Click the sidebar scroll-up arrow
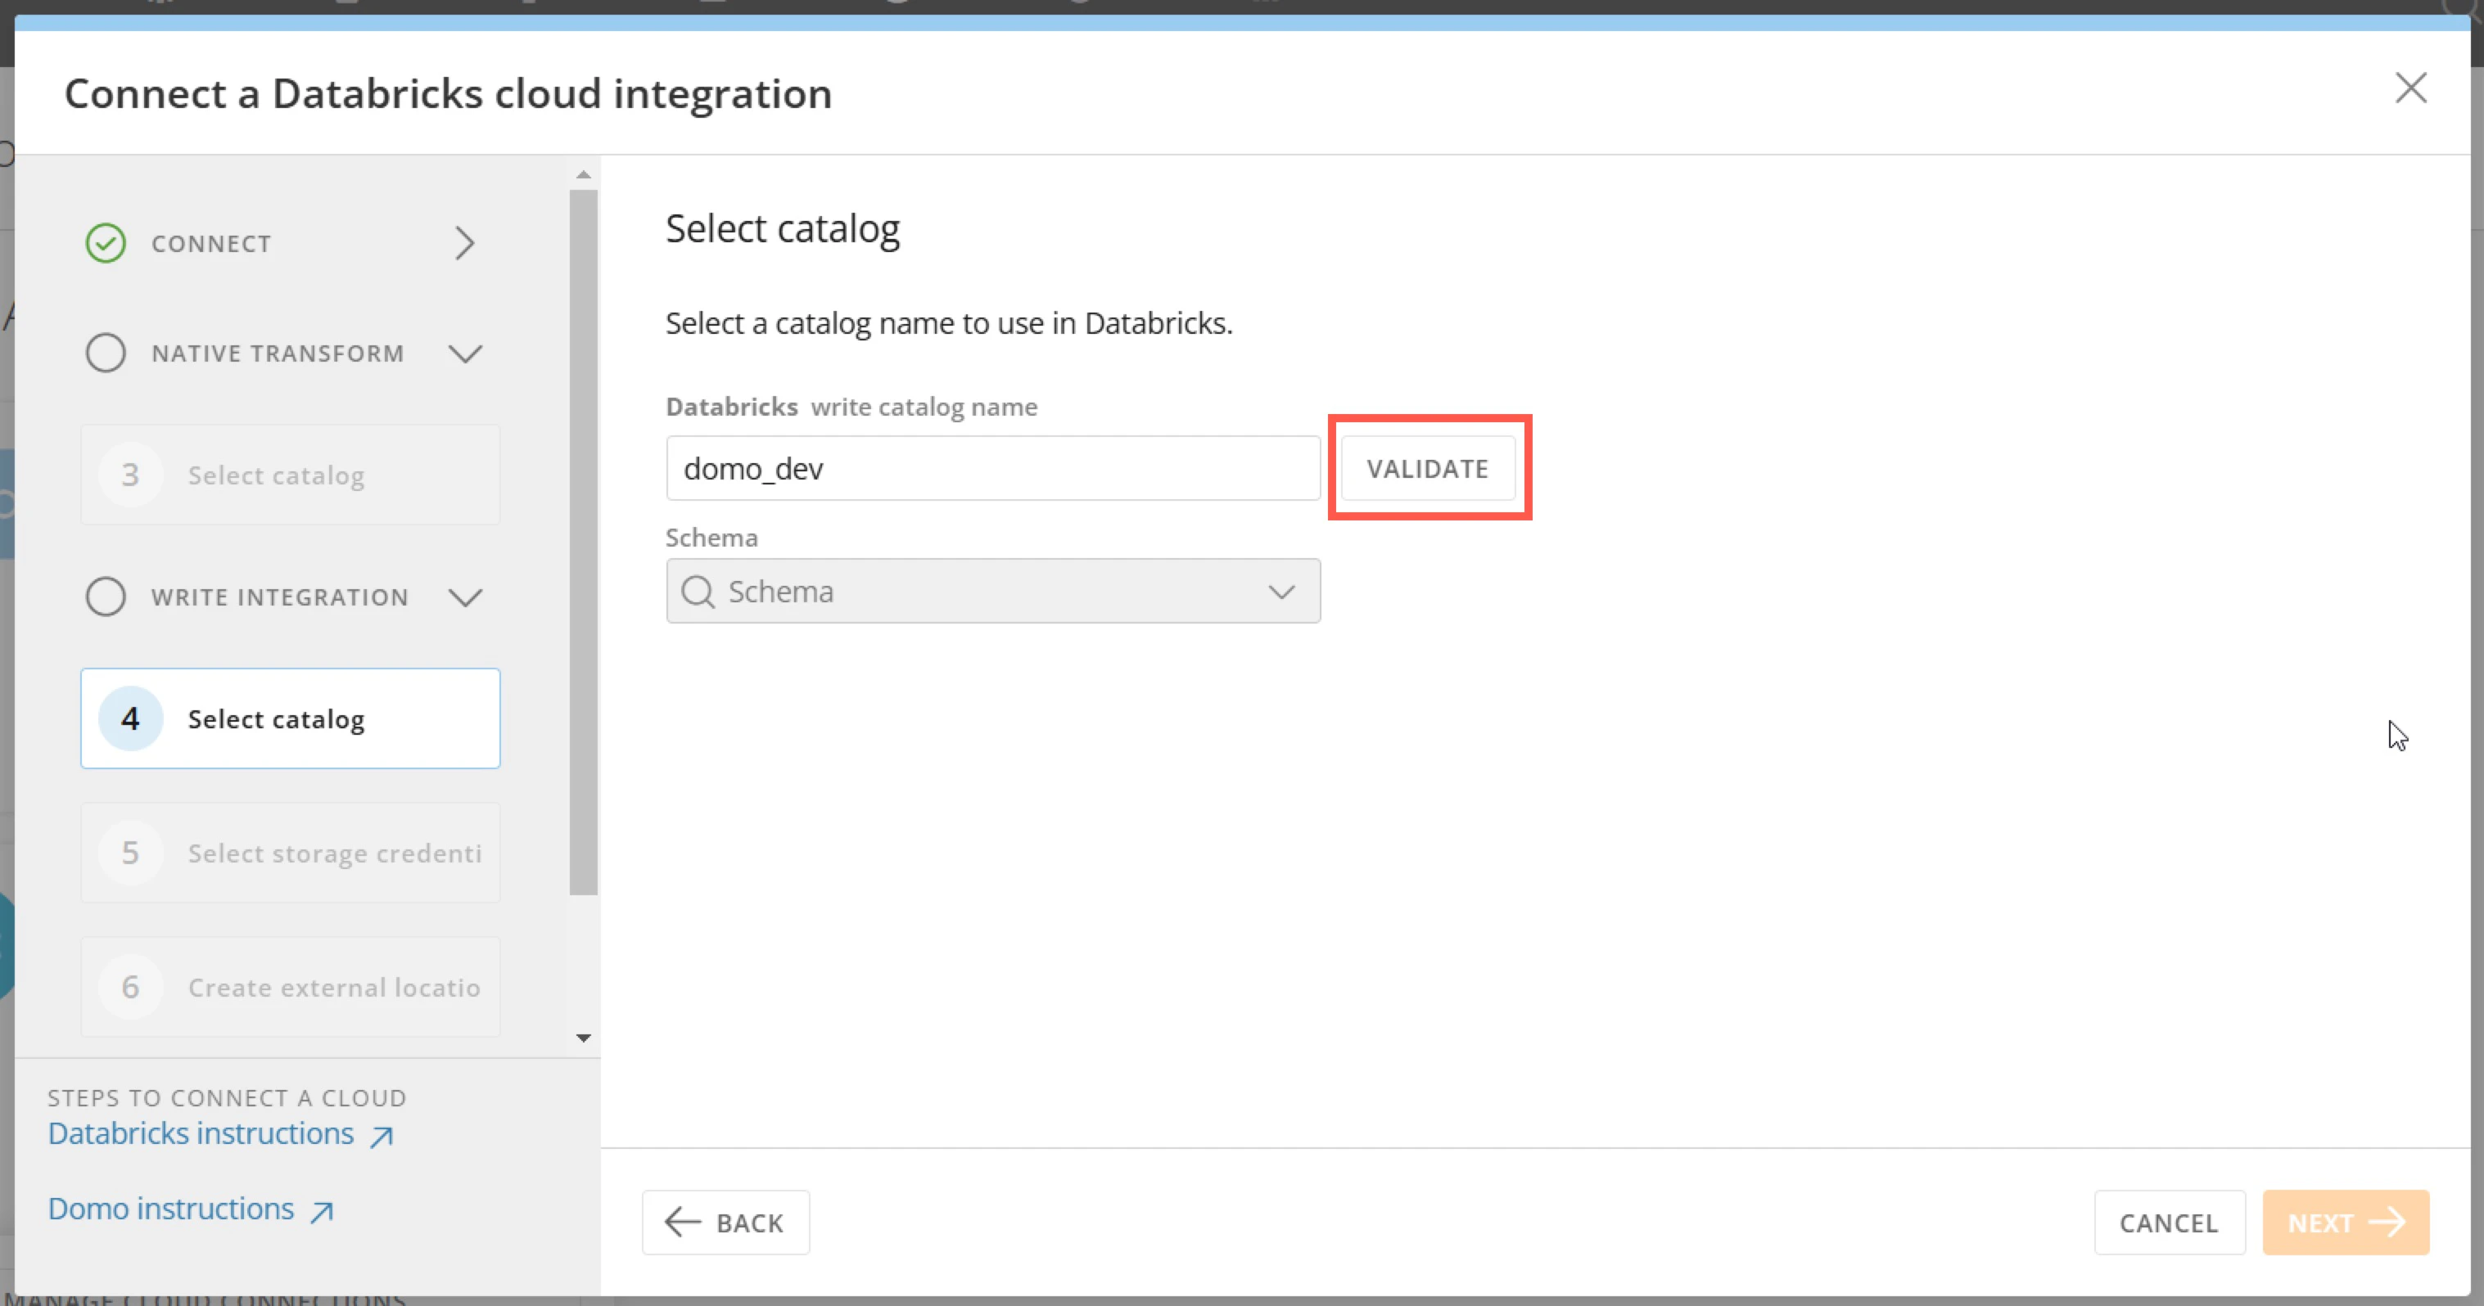2484x1306 pixels. tap(584, 175)
